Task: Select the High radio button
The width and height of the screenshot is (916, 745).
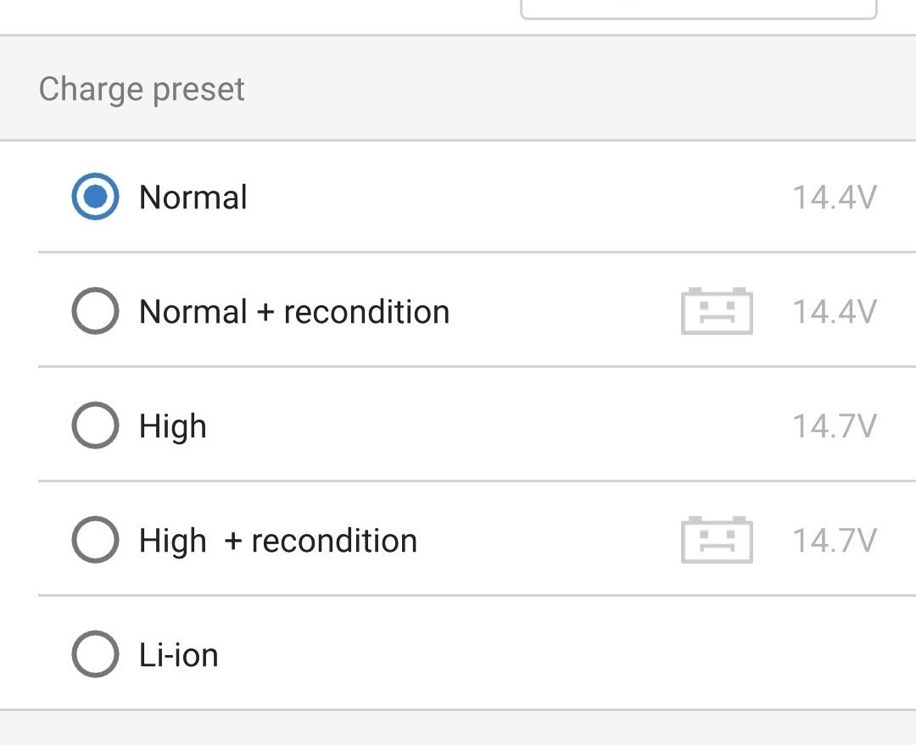Action: pyautogui.click(x=95, y=425)
